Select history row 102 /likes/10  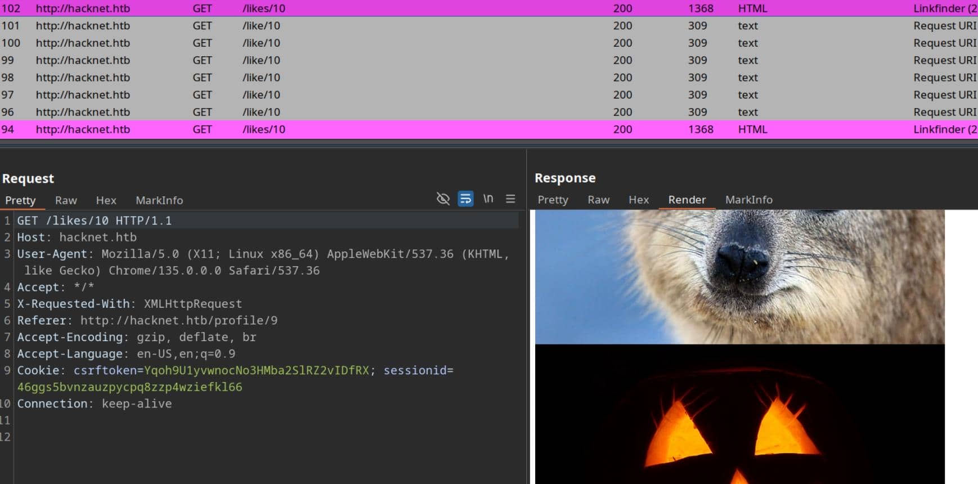(x=489, y=8)
